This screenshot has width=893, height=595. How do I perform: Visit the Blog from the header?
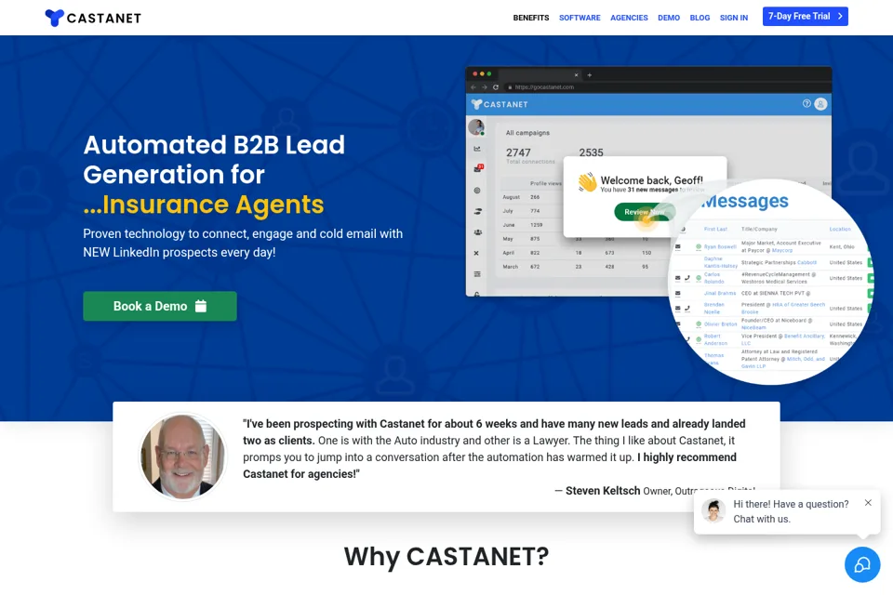700,18
